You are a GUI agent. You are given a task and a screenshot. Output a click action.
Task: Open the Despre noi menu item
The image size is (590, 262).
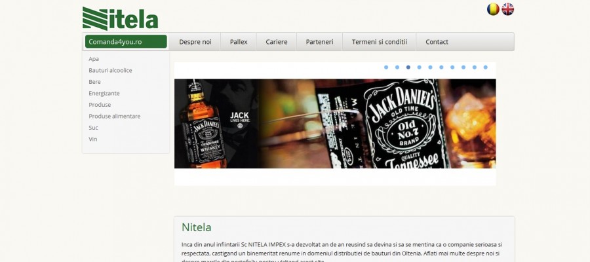pos(195,42)
